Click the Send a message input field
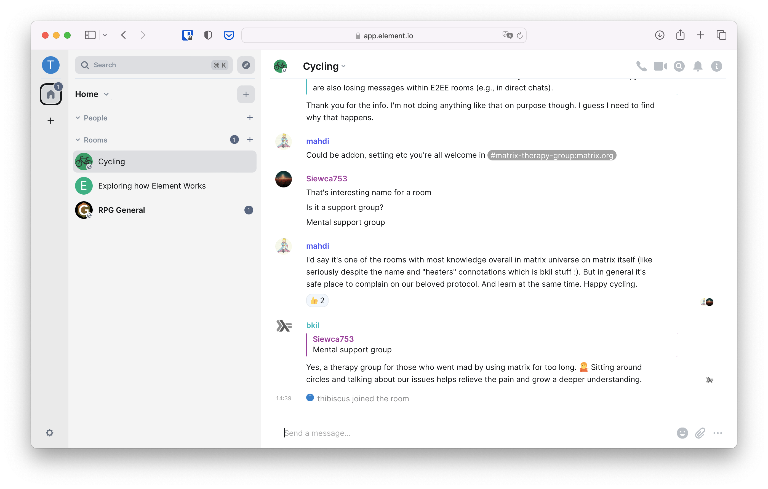 [383, 433]
